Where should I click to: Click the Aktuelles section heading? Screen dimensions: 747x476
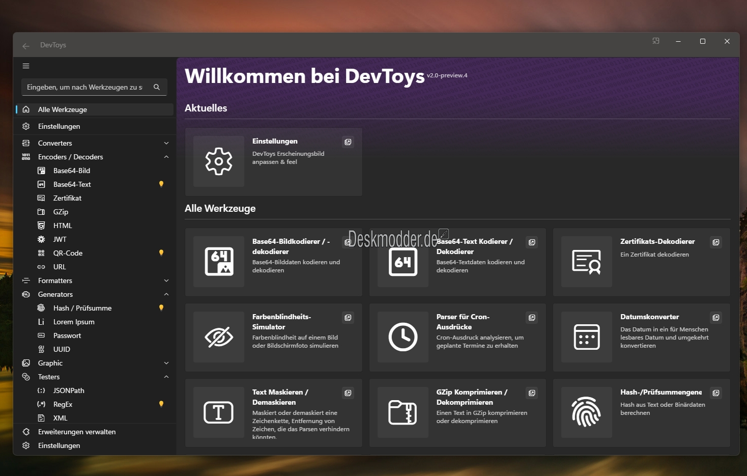tap(206, 108)
